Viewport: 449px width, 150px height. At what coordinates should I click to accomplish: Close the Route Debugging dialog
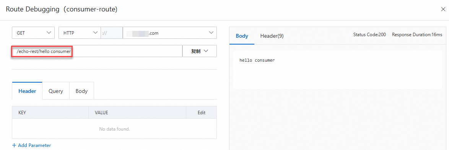[x=443, y=10]
